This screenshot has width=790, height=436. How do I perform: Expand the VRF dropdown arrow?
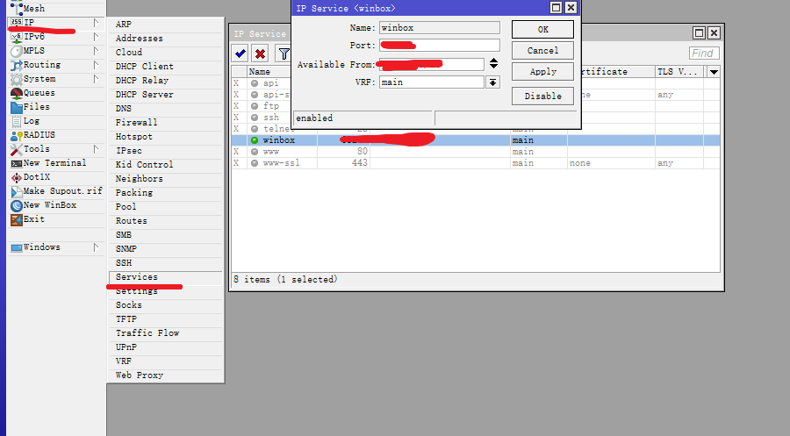(492, 82)
